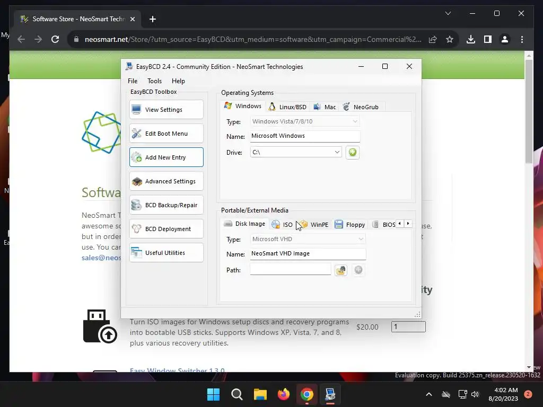
Task: Open Advanced Settings panel
Action: click(x=166, y=181)
